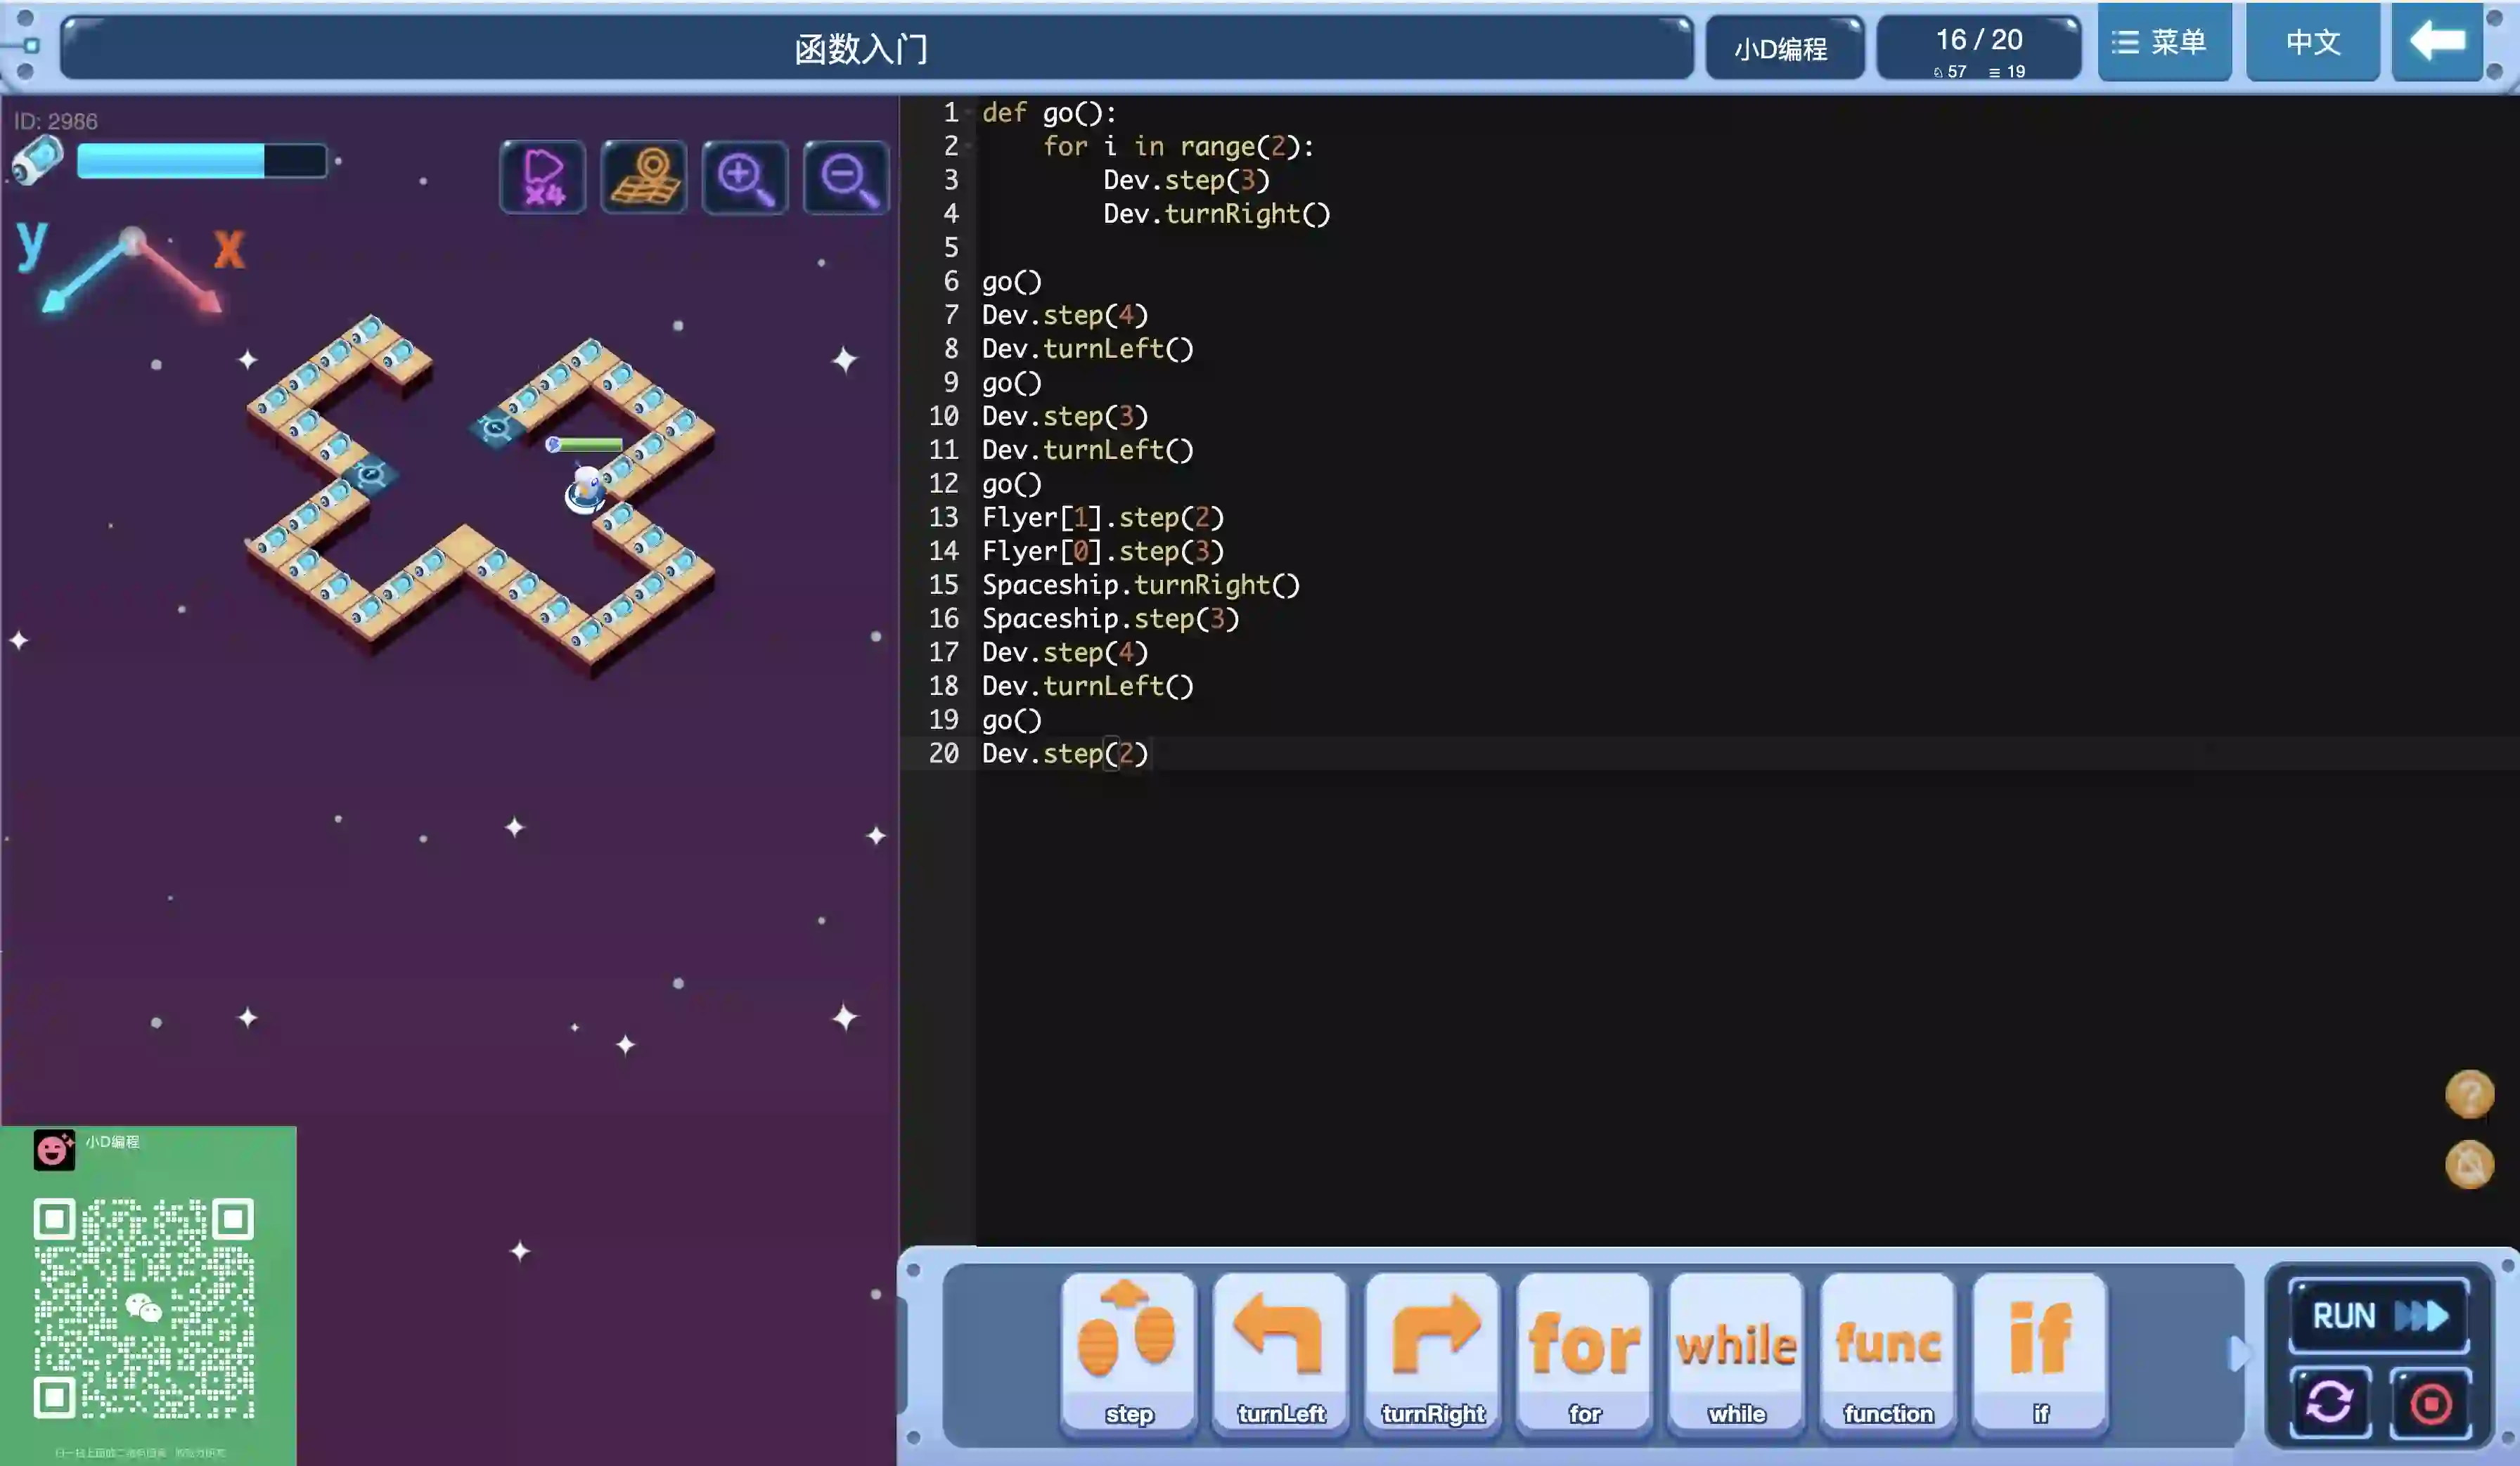Zoom out of the game map
Screen dimensions: 2520x1466
(x=846, y=178)
